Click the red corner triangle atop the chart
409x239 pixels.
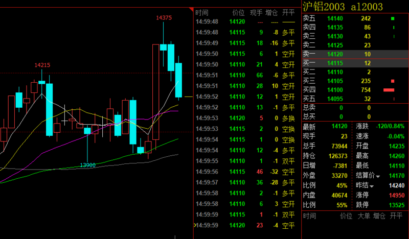pos(191,10)
